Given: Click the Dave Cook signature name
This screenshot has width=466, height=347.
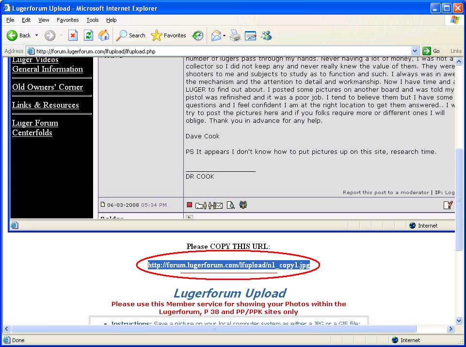Looking at the screenshot, I should 202,136.
